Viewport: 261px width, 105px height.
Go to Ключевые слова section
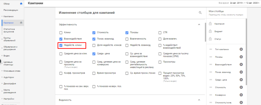point(12,71)
